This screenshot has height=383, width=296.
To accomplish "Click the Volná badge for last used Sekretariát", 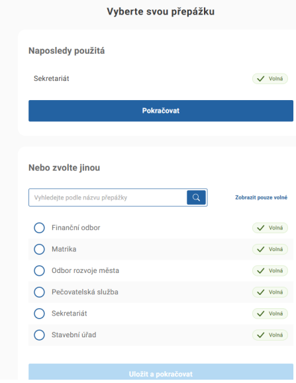I will pos(270,79).
